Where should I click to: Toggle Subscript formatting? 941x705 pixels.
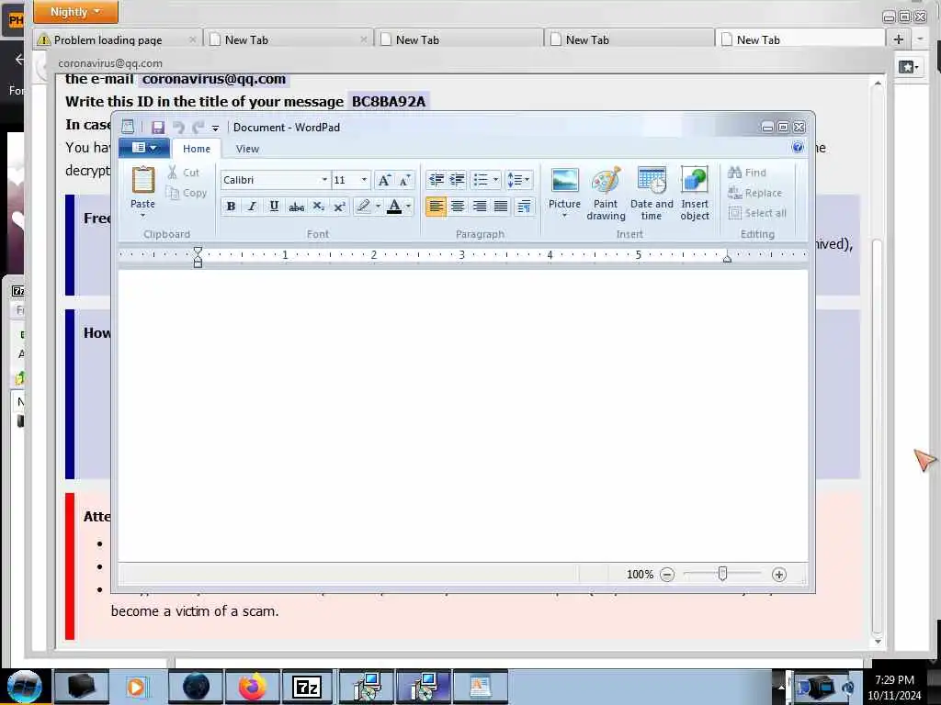tap(318, 207)
